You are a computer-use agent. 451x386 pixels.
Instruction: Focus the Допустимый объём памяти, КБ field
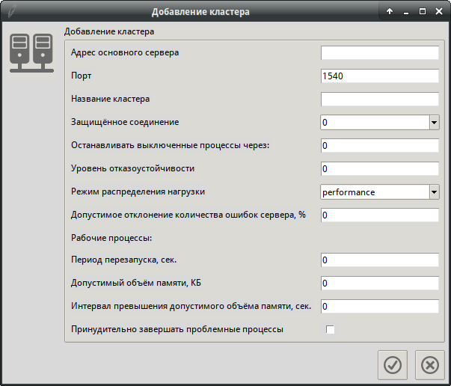pyautogui.click(x=379, y=284)
